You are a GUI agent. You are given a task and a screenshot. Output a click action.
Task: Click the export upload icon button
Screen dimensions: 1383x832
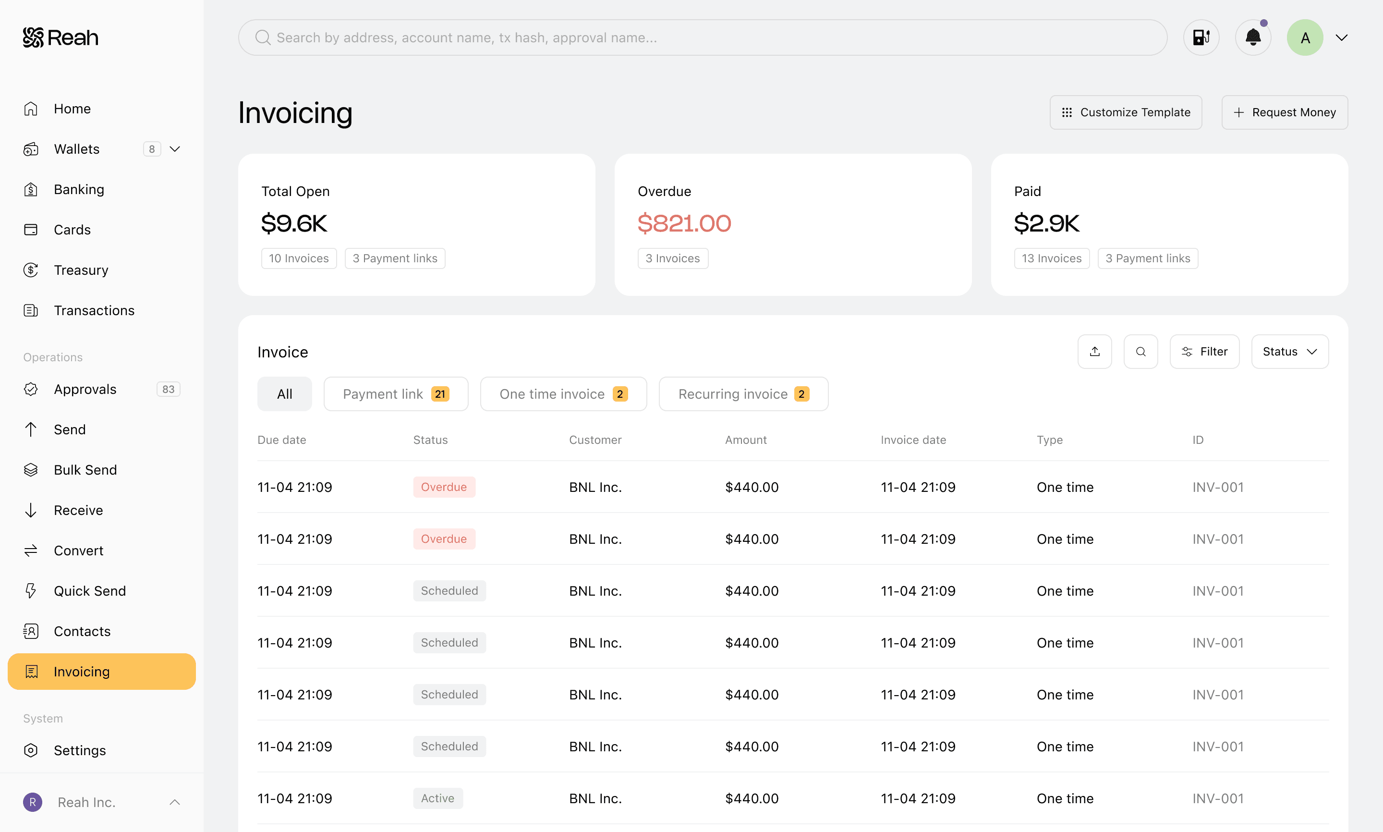1094,352
